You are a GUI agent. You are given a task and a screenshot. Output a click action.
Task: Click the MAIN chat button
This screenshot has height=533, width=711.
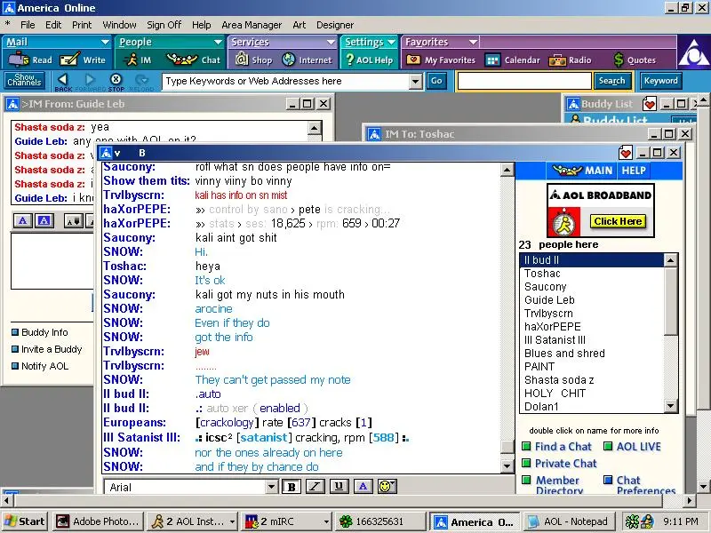[583, 171]
